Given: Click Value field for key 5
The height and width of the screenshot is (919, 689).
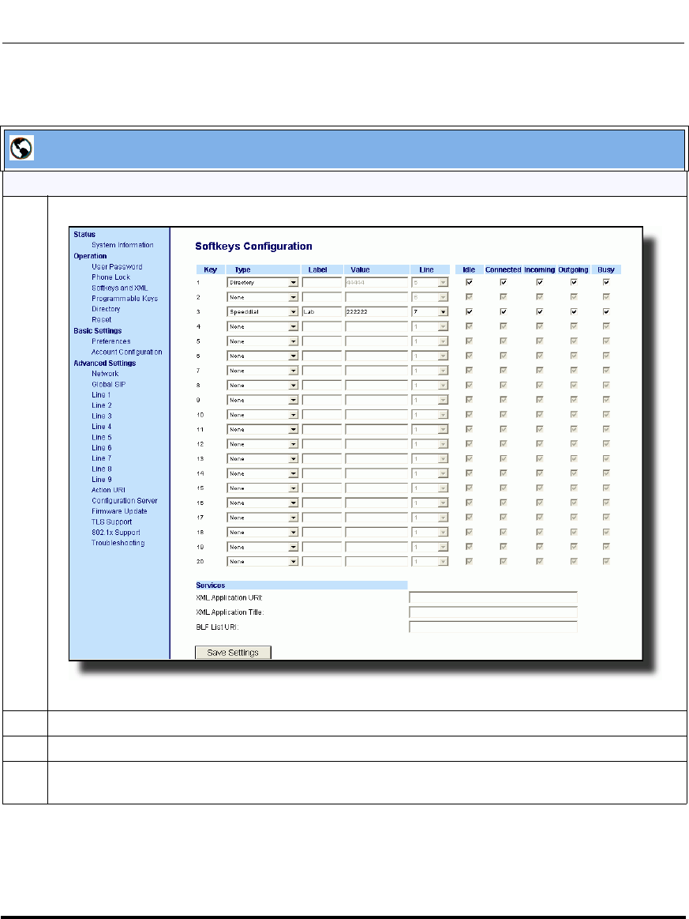Looking at the screenshot, I should [376, 341].
